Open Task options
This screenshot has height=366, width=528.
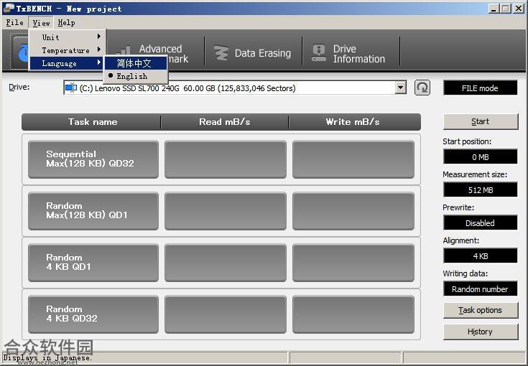(x=481, y=310)
